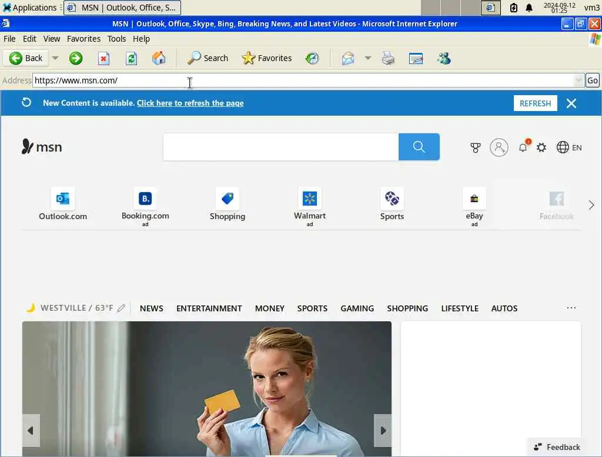This screenshot has height=457, width=602.
Task: Show previous slide in carousel
Action: click(31, 431)
